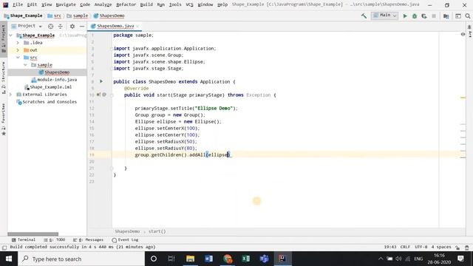The height and width of the screenshot is (266, 473).
Task: Open the Refactor menu
Action: 126,4
